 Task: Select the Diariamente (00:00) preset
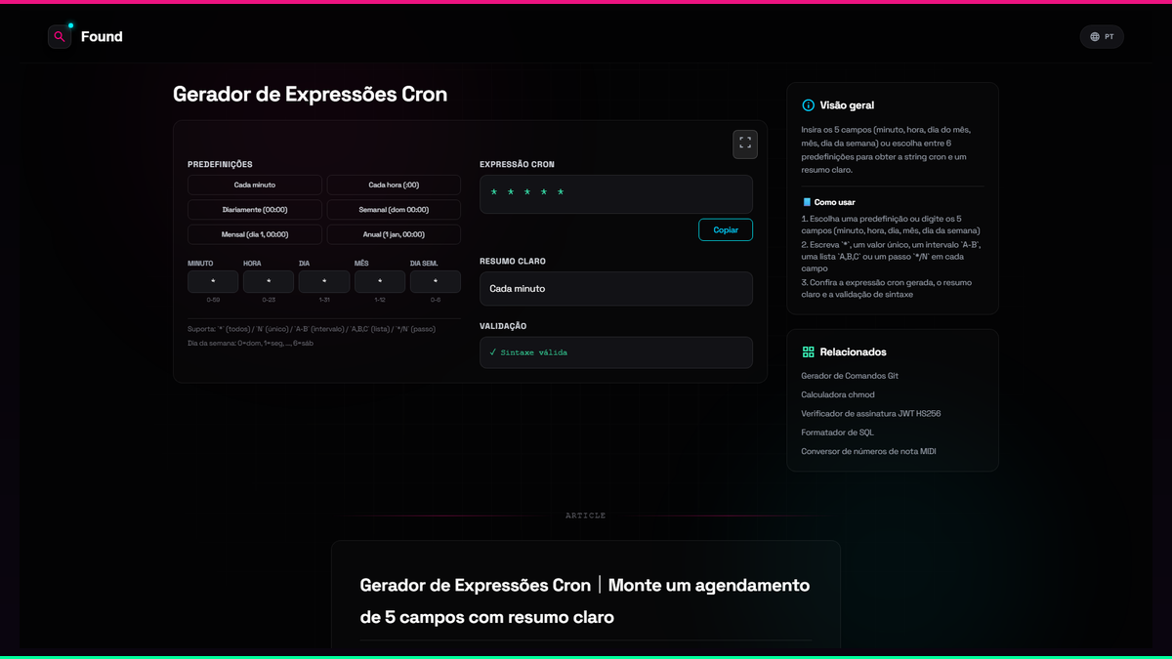click(x=255, y=210)
